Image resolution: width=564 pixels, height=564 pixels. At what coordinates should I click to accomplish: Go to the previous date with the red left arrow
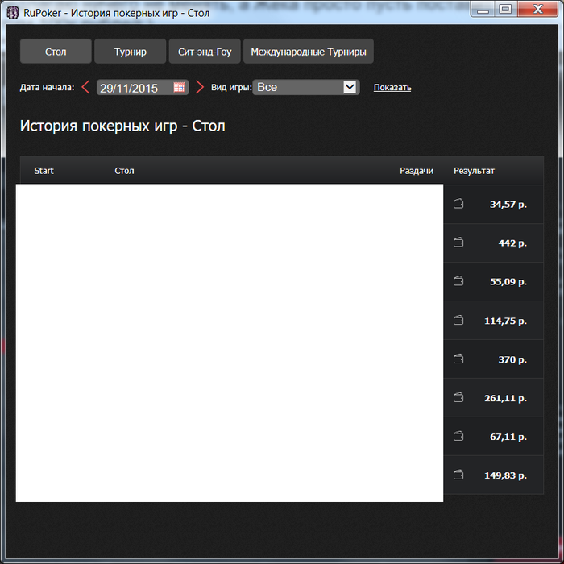(85, 87)
